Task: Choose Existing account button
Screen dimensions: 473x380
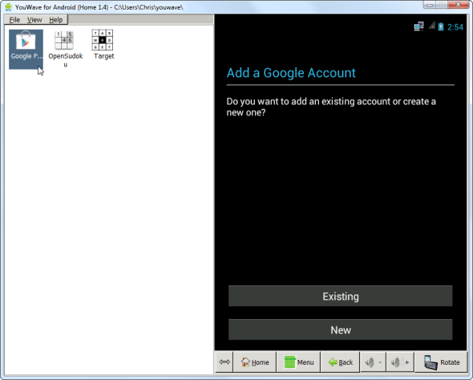Action: point(340,296)
